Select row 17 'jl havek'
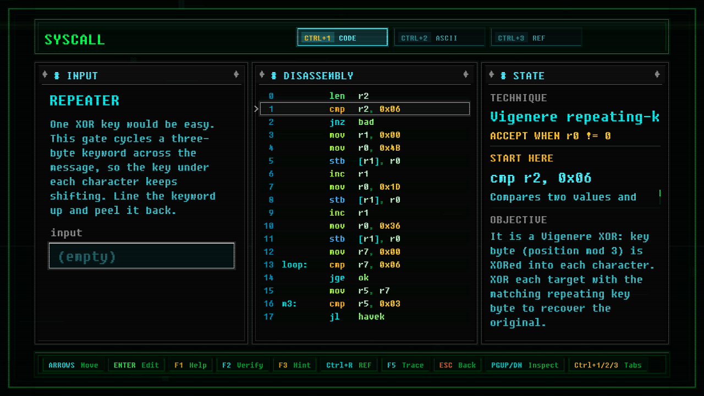The image size is (704, 396). pos(365,317)
